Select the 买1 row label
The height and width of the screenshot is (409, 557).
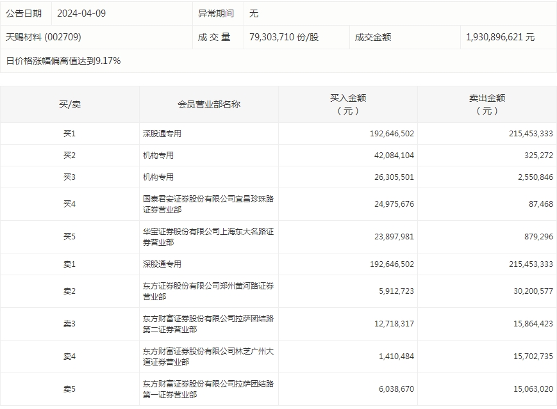coord(70,133)
